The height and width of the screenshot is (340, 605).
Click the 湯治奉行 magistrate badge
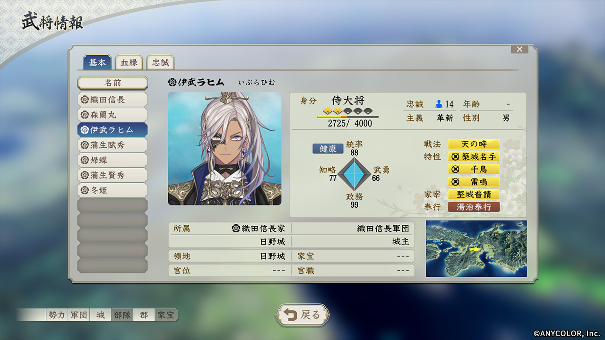(474, 207)
